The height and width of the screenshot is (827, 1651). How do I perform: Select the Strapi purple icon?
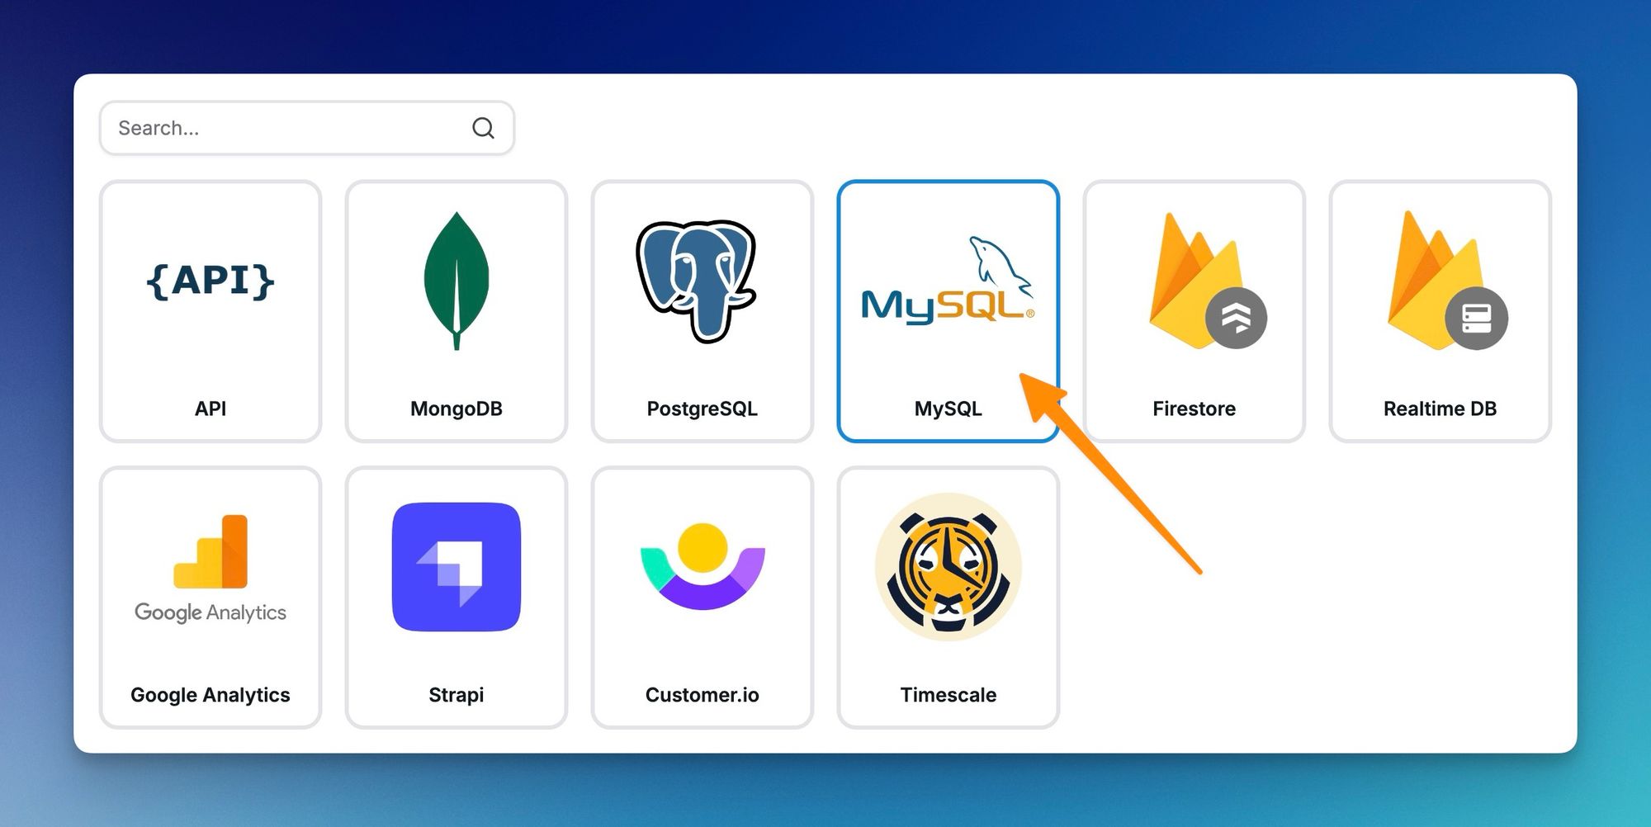point(456,565)
